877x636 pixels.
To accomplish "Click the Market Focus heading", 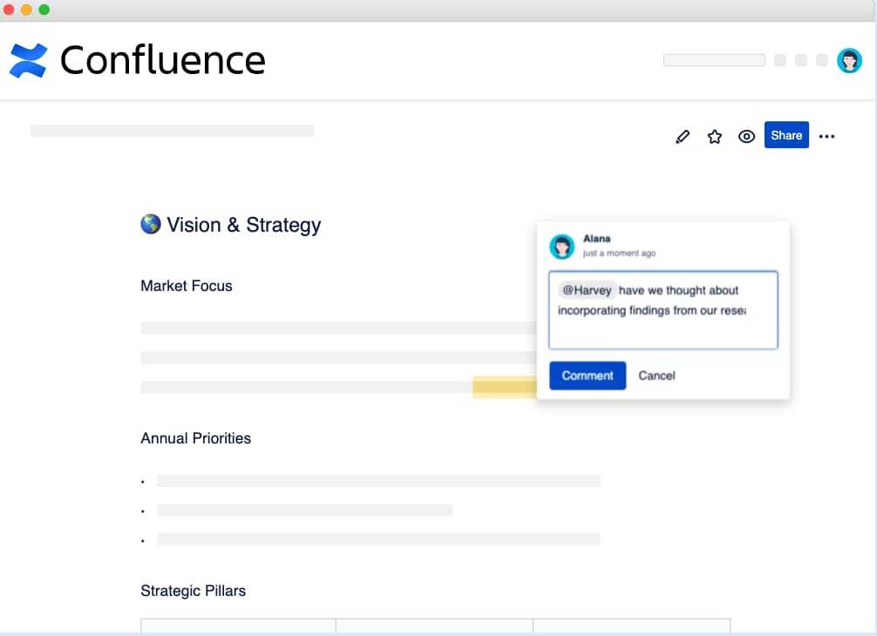I will pyautogui.click(x=187, y=286).
